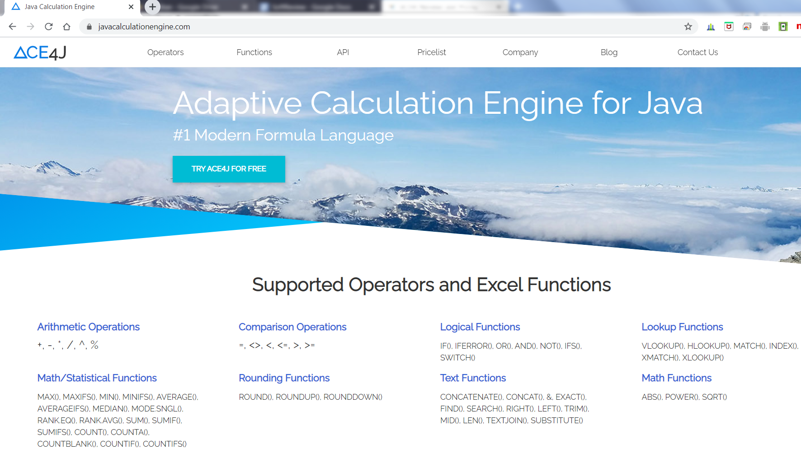
Task: Open the Chrome windows extension icon
Action: (x=747, y=27)
